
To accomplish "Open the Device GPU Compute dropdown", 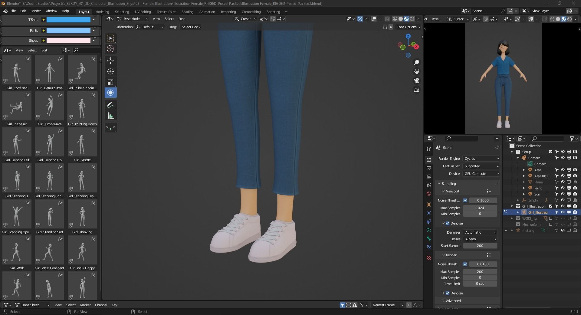I will (x=481, y=174).
